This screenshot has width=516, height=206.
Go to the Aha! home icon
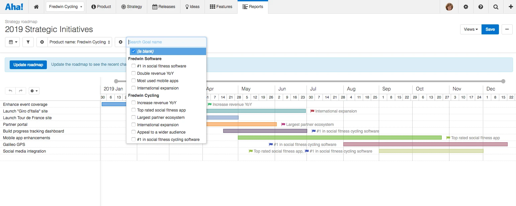tap(36, 7)
